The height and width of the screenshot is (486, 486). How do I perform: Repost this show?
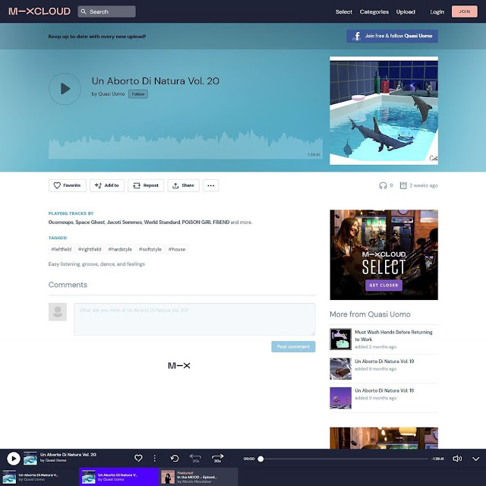click(x=146, y=185)
